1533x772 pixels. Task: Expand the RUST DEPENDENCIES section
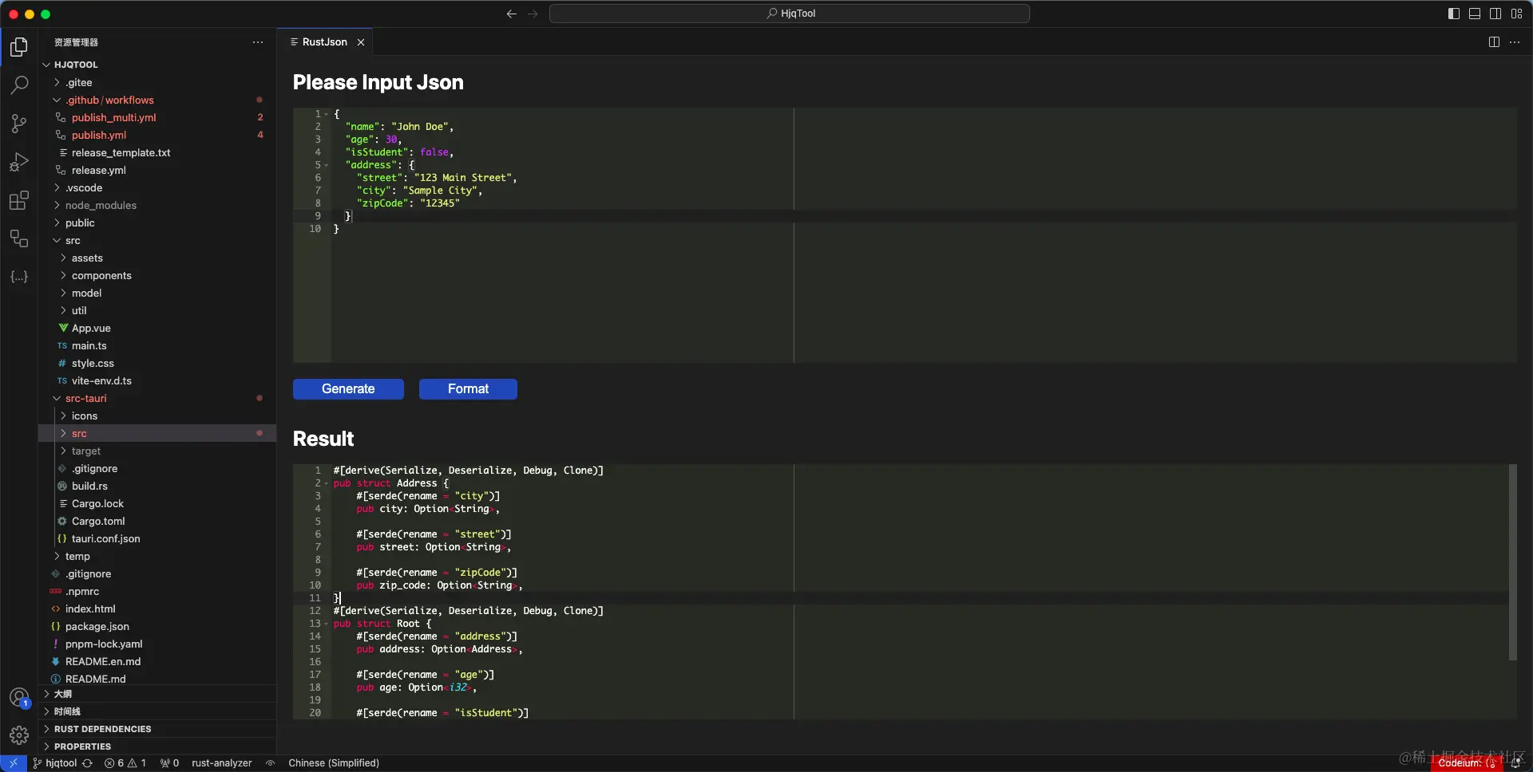point(157,729)
